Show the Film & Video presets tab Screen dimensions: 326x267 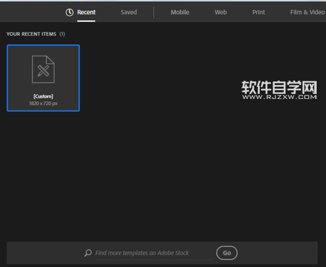point(308,12)
